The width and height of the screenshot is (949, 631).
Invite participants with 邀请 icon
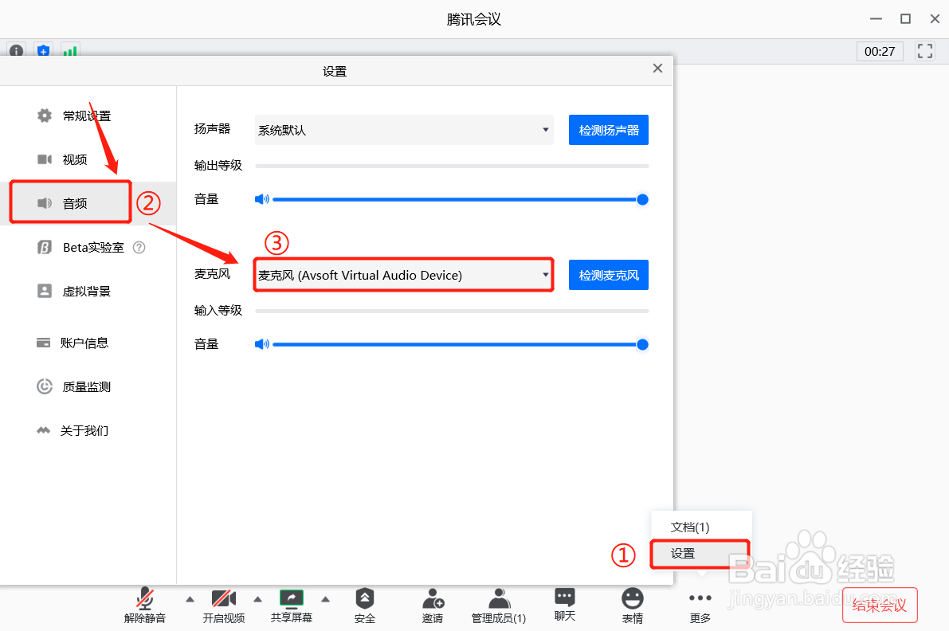(x=432, y=605)
